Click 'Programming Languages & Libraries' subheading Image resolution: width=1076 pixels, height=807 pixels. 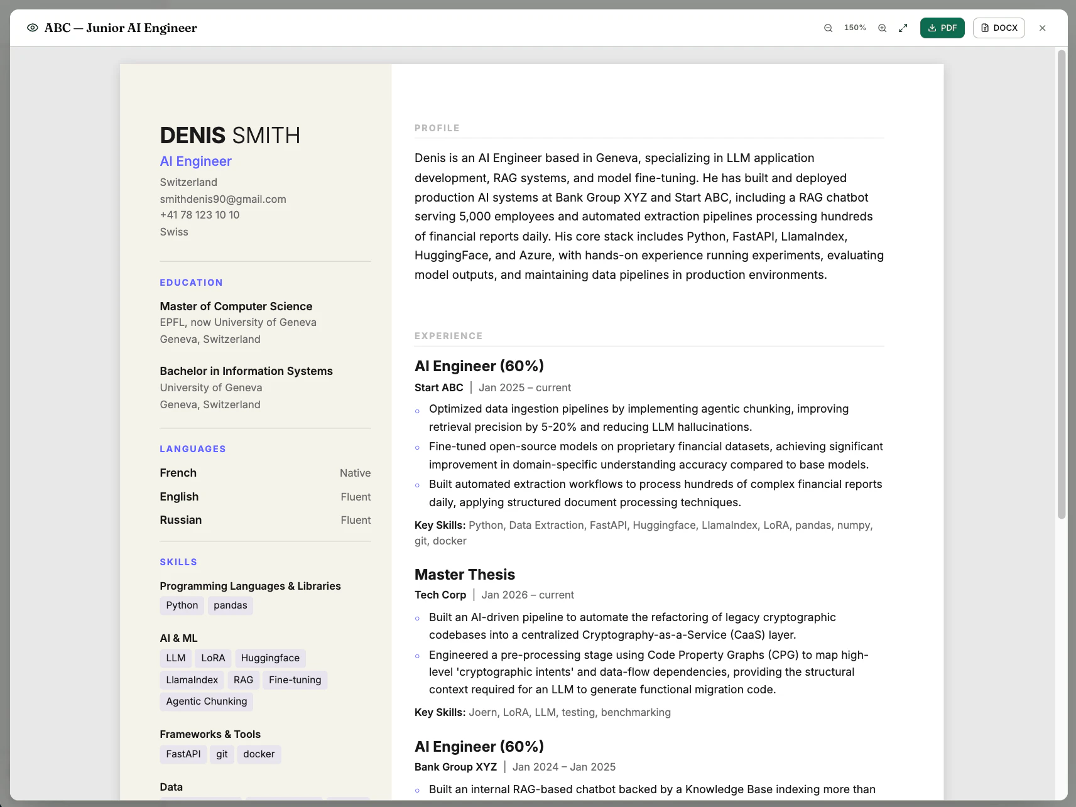(250, 586)
